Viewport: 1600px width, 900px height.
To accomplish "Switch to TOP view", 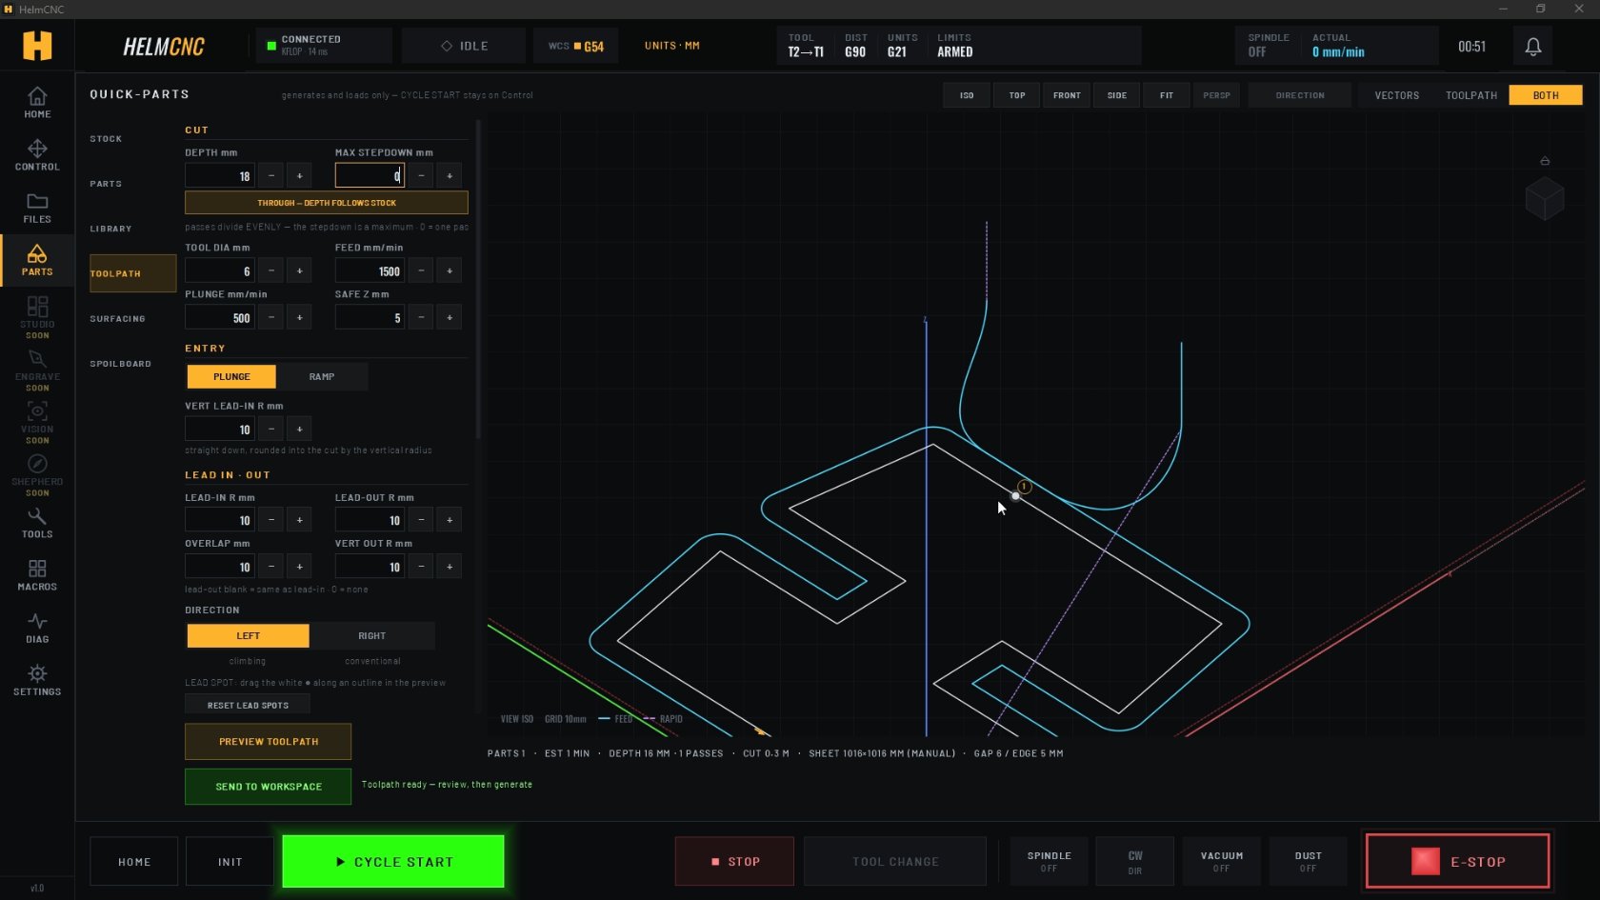I will [1017, 95].
